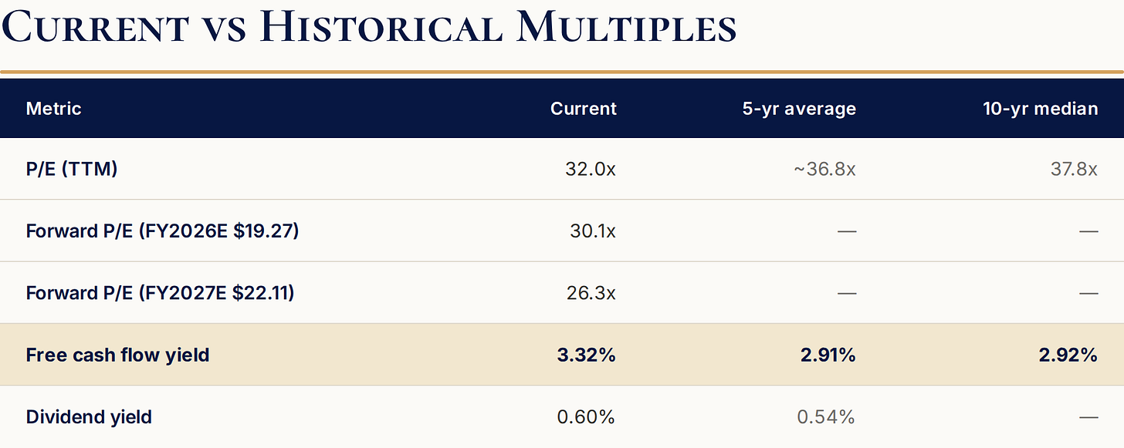This screenshot has width=1124, height=448.
Task: Click Forward P/E FY2027E row label
Action: point(160,293)
